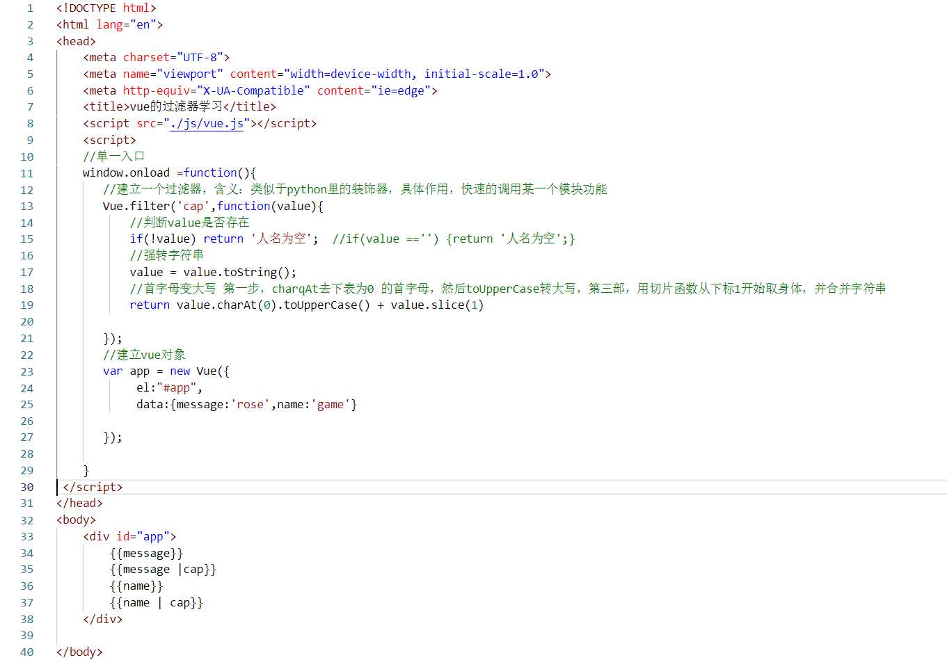
Task: Click the //单一入口 comment
Action: [113, 156]
